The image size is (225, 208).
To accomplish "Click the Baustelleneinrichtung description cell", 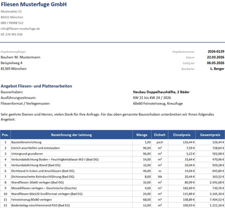I will (x=71, y=142).
